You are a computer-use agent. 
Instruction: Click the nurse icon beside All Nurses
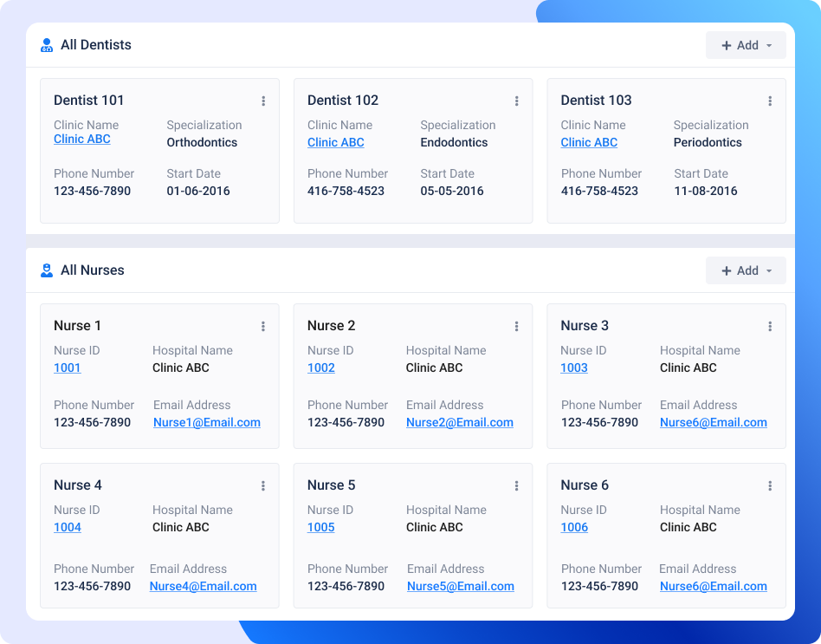pyautogui.click(x=47, y=270)
